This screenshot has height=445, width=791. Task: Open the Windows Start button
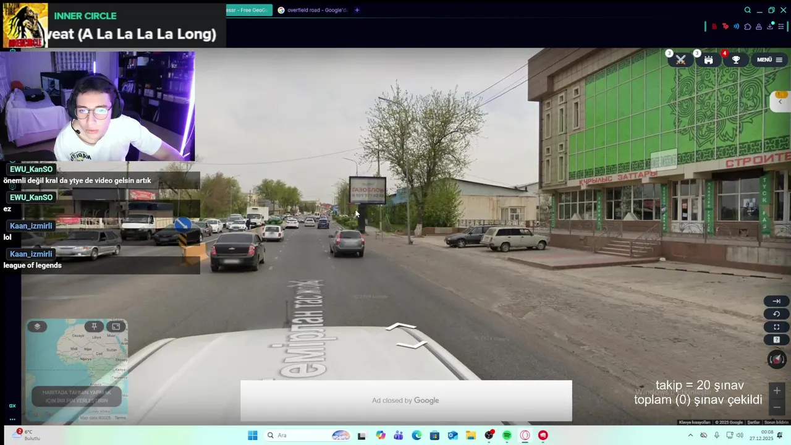point(253,436)
